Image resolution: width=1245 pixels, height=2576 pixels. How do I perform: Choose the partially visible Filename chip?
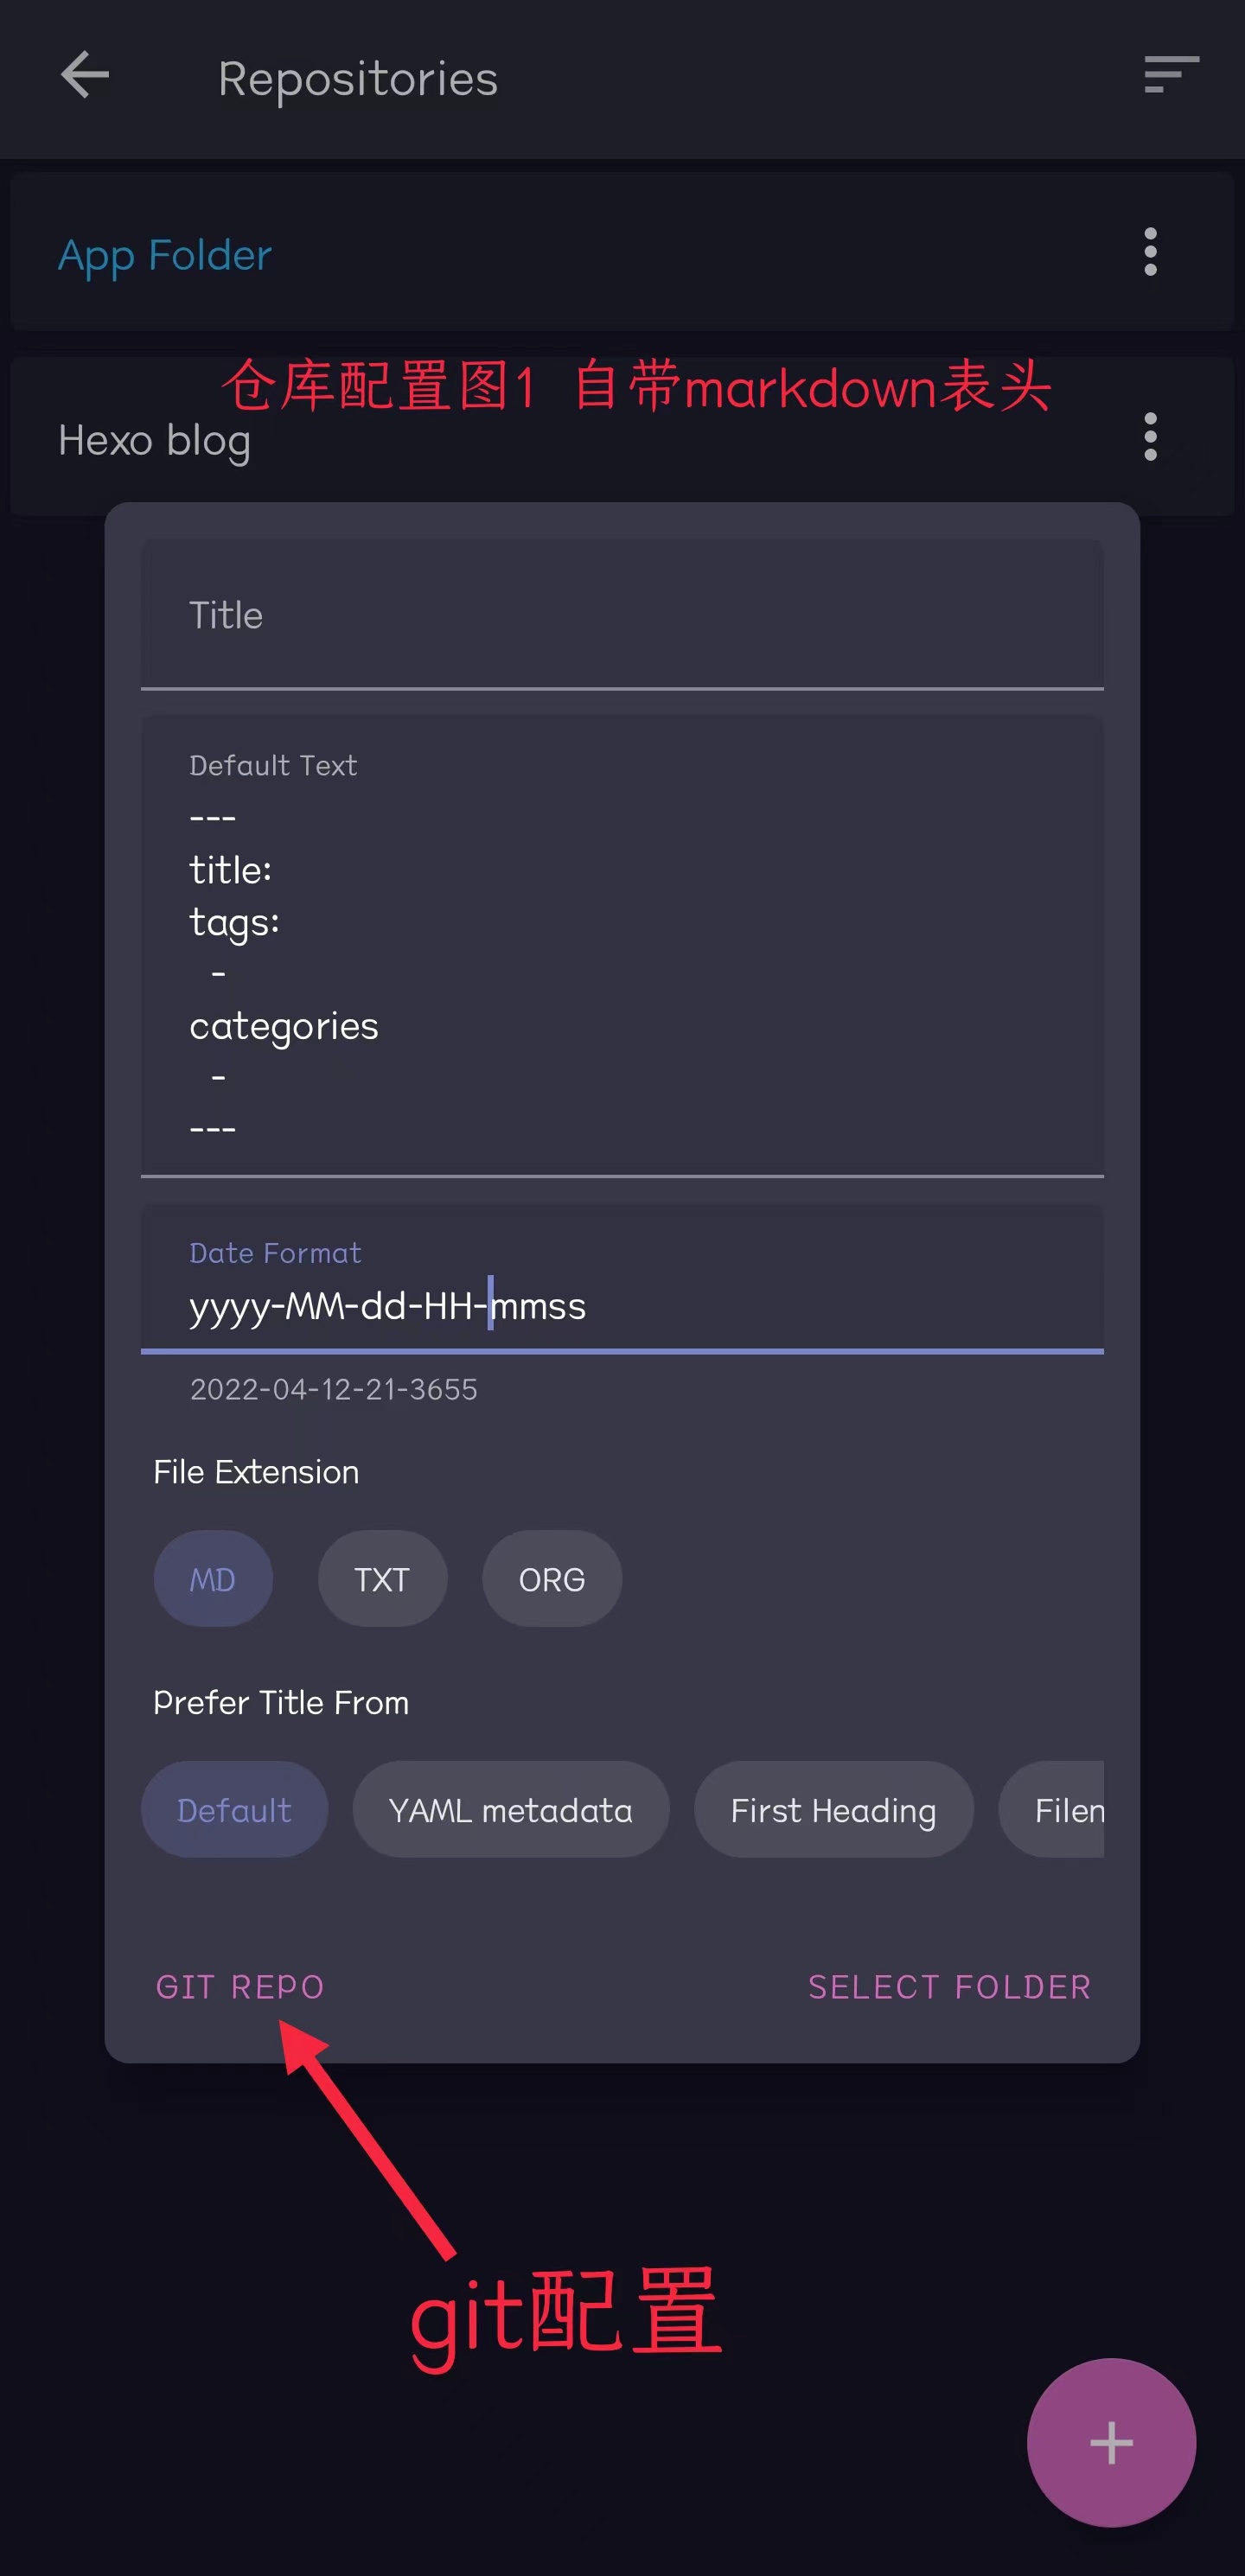pos(1058,1810)
